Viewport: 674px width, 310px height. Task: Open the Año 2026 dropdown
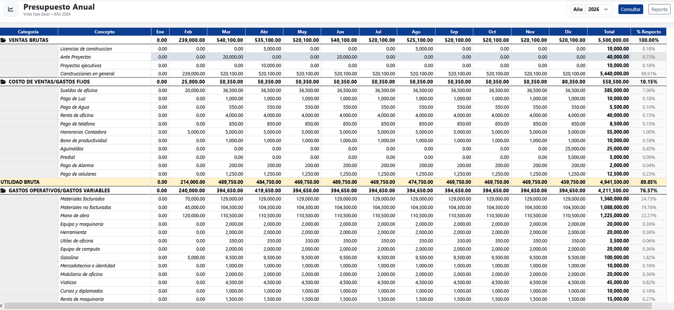(599, 9)
